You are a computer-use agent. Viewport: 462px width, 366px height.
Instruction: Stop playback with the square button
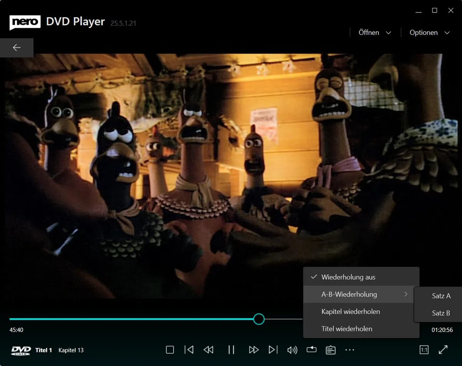(170, 350)
